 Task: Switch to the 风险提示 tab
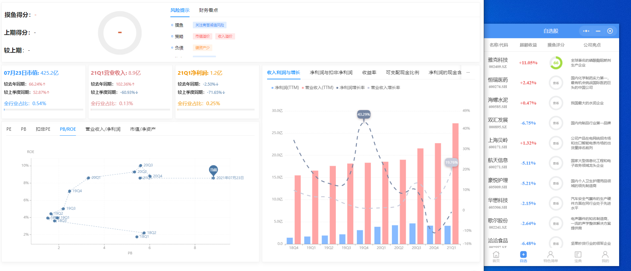[x=180, y=10]
